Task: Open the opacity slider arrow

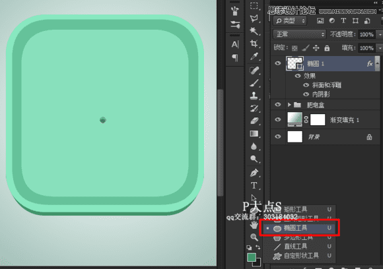Action: (380, 34)
